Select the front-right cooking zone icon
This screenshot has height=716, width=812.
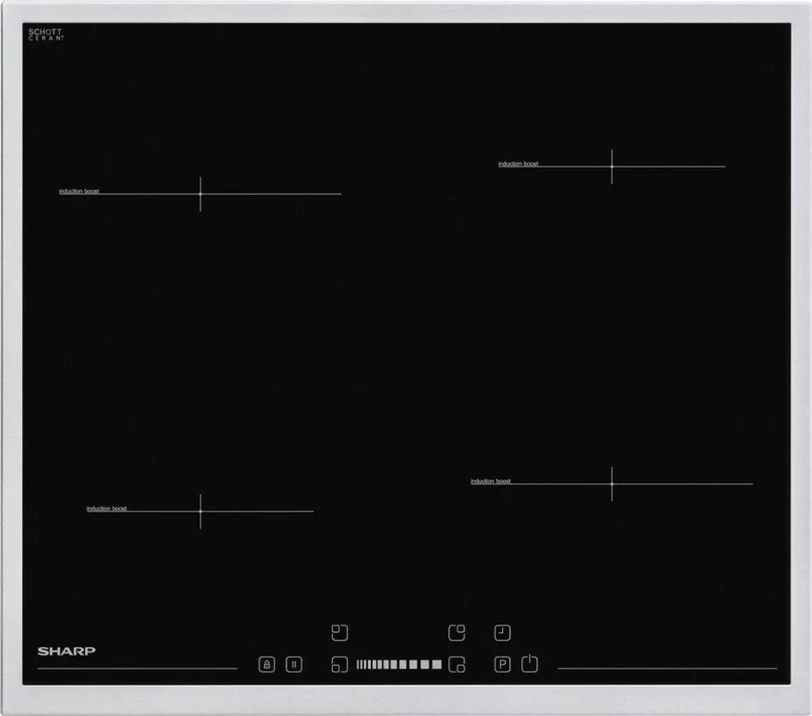tap(457, 664)
